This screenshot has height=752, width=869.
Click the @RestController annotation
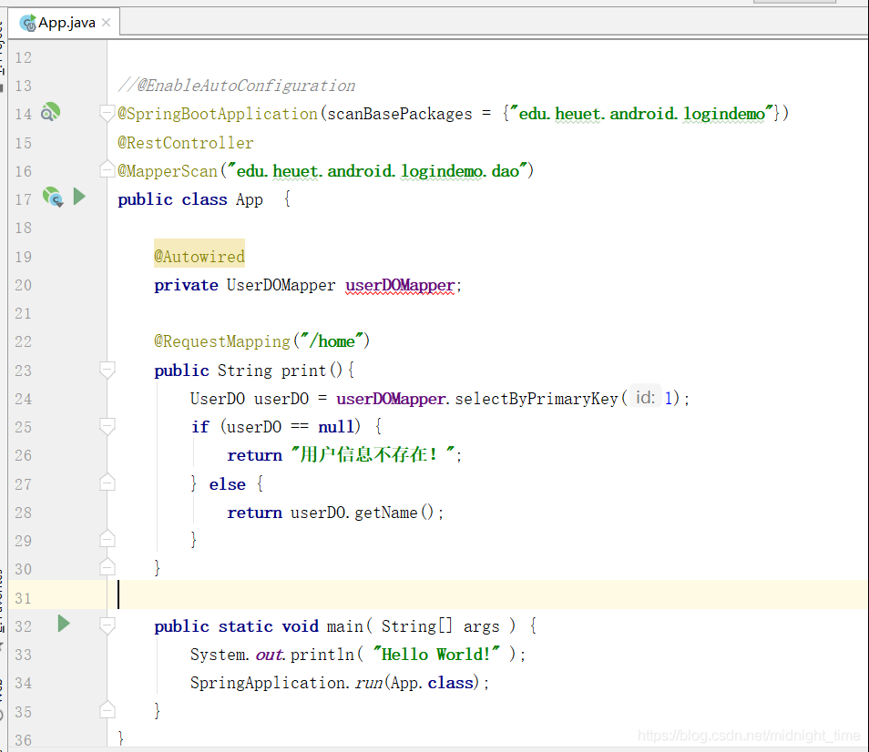pos(186,143)
